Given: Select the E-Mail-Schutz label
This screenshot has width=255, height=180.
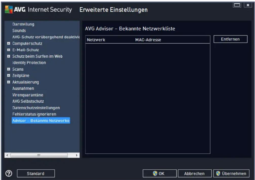Looking at the screenshot, I should [x=26, y=50].
